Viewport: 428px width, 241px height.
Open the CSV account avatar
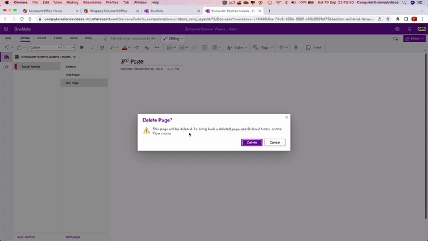point(421,29)
